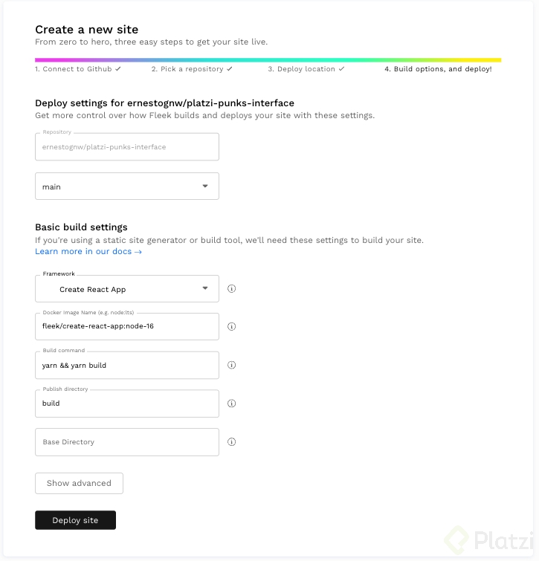Viewport: 539px width, 561px height.
Task: Open the Framework dropdown arrow
Action: (205, 288)
